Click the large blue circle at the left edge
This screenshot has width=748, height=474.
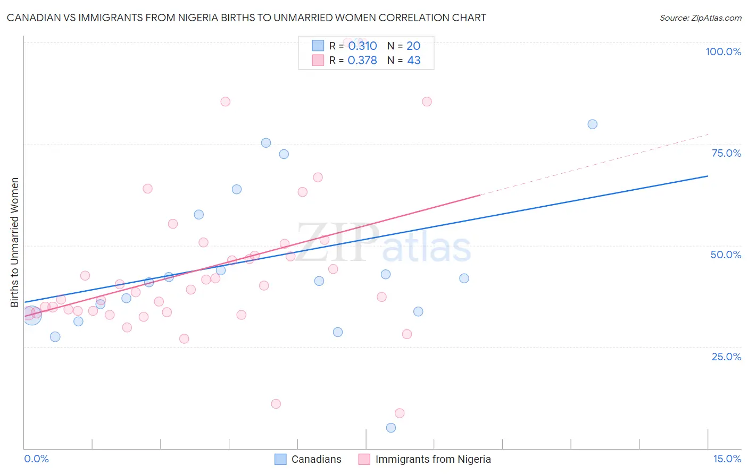click(31, 315)
